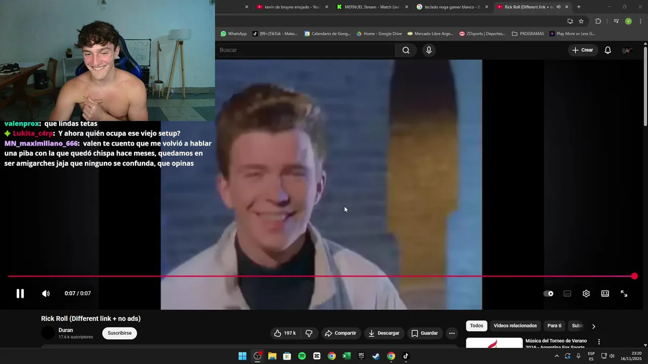Screen dimensions: 648x364
Task: Click the page vertical scrollbar
Action: 645,86
